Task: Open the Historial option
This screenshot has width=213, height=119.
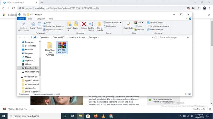Action: [x=139, y=29]
